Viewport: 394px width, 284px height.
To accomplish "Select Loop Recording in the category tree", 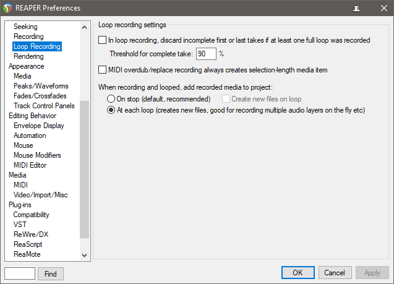I will click(x=37, y=46).
